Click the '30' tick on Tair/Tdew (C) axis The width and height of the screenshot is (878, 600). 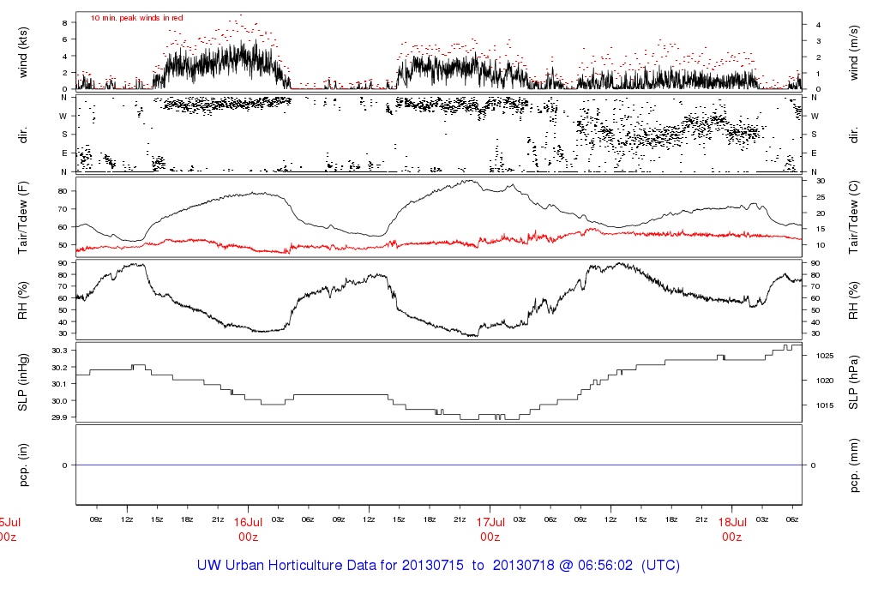coord(821,182)
